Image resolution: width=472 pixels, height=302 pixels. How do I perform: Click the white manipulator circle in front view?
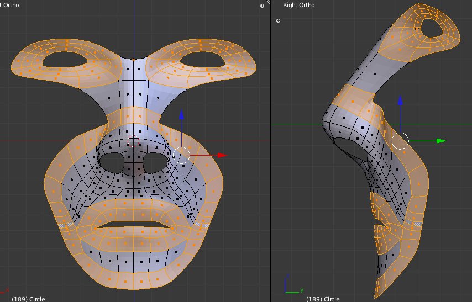[181, 155]
